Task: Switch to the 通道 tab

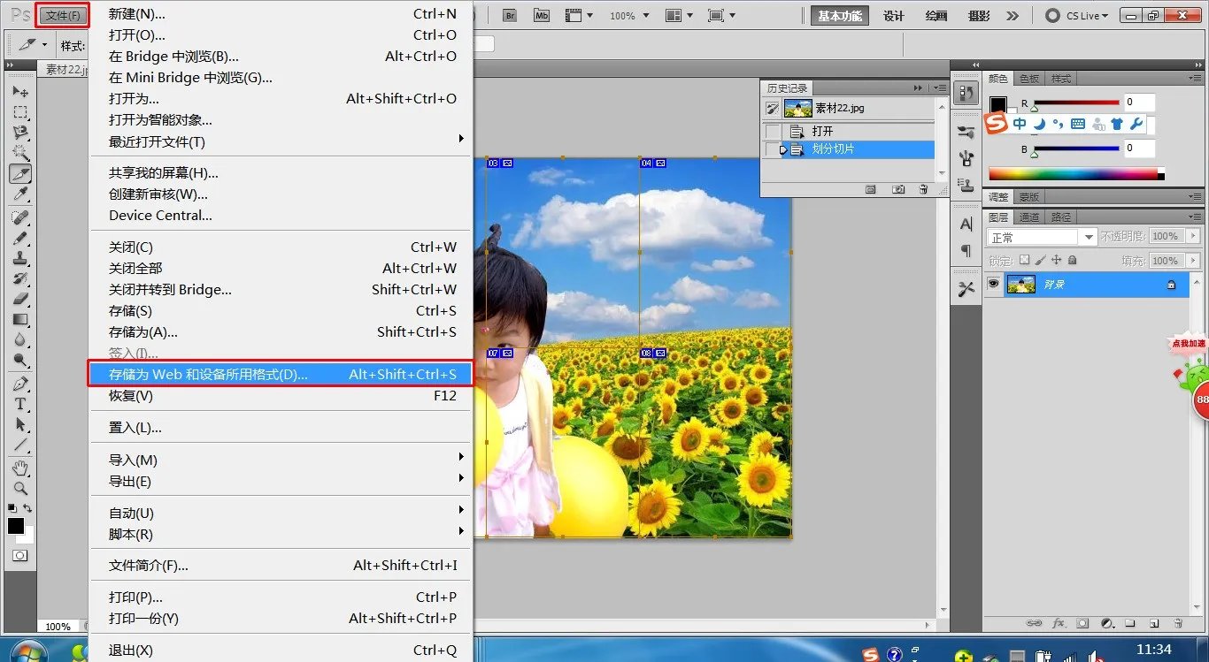Action: pos(1029,217)
